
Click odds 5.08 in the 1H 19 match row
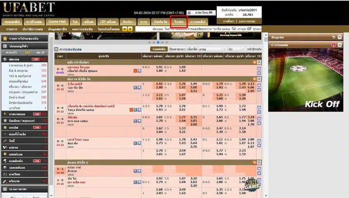pos(194,87)
